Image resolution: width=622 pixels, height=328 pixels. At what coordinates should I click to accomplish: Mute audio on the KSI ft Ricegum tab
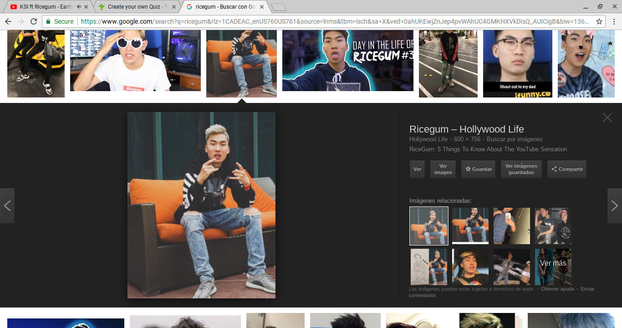79,7
